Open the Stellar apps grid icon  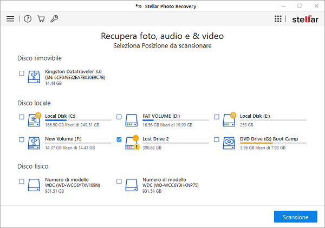pos(278,19)
